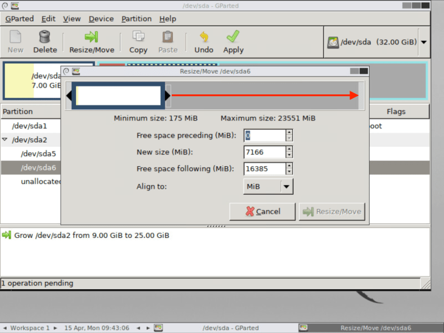Collapse the /dev/sda2 tree expander
Image resolution: width=444 pixels, height=333 pixels.
click(5, 139)
